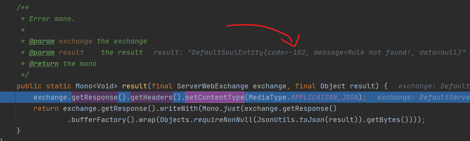
Task: Click the getResponse call on highlighted line
Action: (95, 97)
